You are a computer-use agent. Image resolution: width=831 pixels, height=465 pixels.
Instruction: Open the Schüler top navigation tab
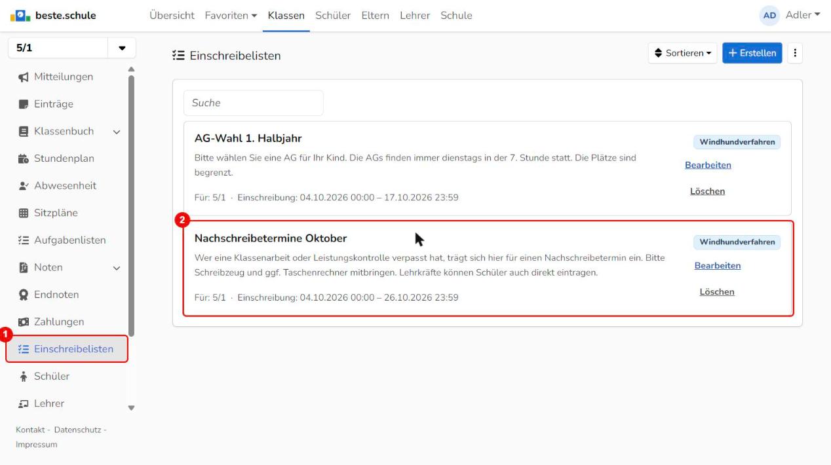[333, 15]
